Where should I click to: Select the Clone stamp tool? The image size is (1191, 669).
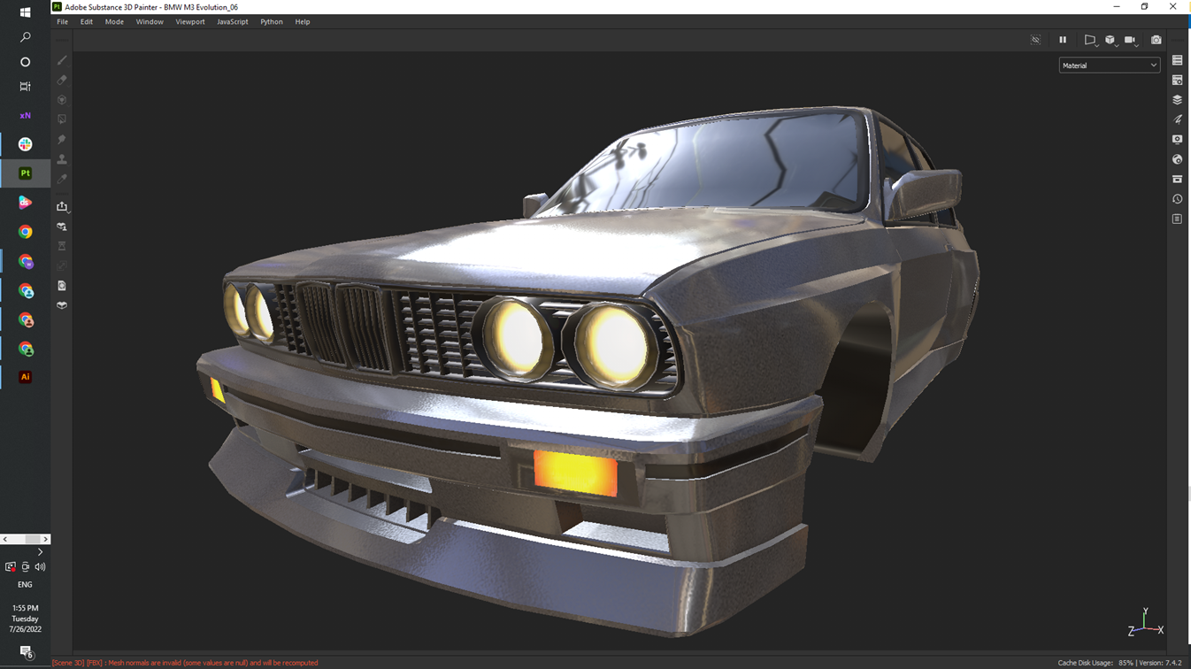(x=62, y=159)
